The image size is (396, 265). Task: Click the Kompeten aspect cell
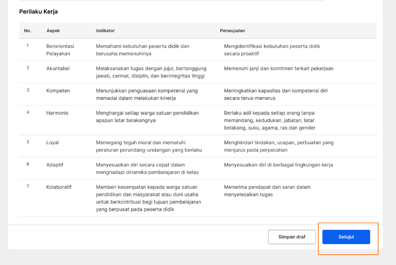(x=58, y=91)
